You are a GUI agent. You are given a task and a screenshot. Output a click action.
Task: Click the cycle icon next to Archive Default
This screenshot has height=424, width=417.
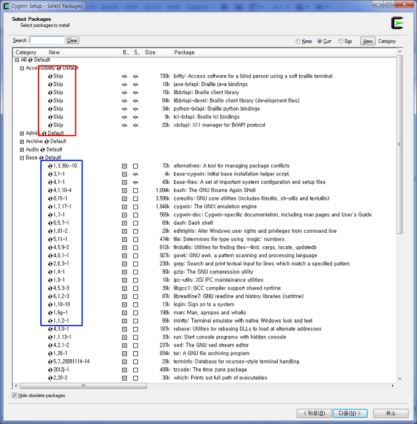[46, 142]
